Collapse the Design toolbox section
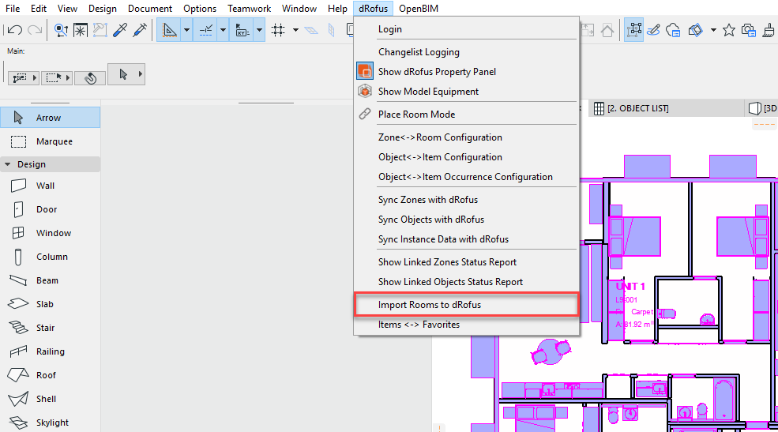This screenshot has height=432, width=778. [8, 164]
